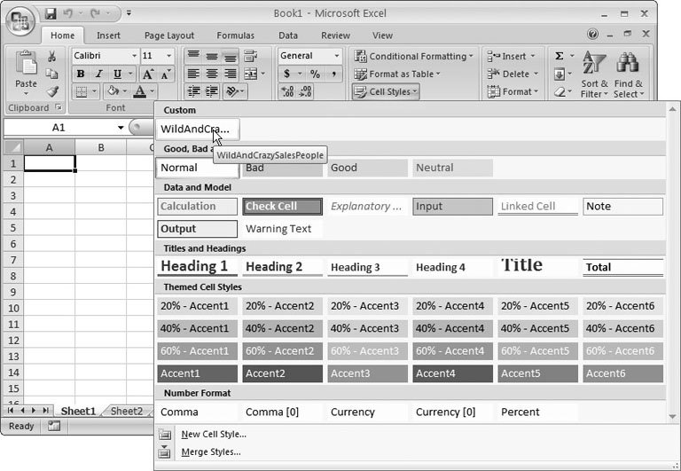This screenshot has height=471, width=681.
Task: Open the Formulas ribbon tab
Action: pos(235,35)
